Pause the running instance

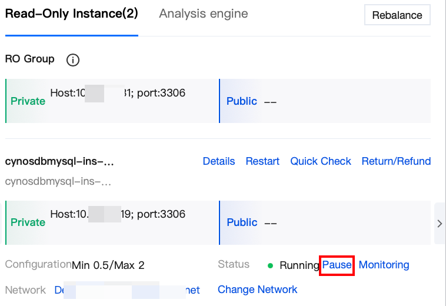coord(337,265)
